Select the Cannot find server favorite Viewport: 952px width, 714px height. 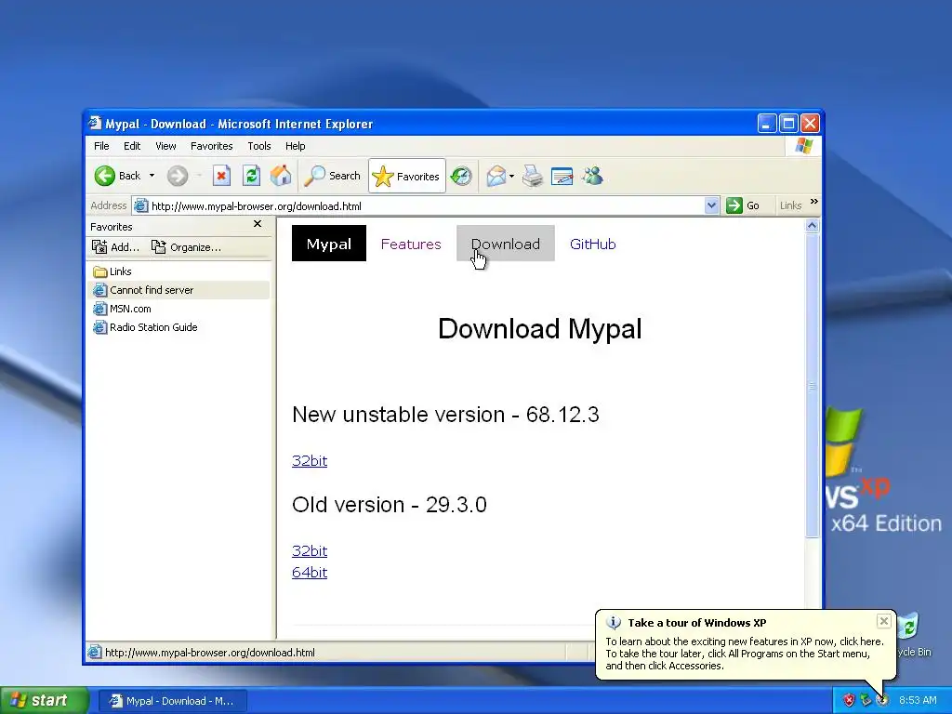tap(178, 290)
